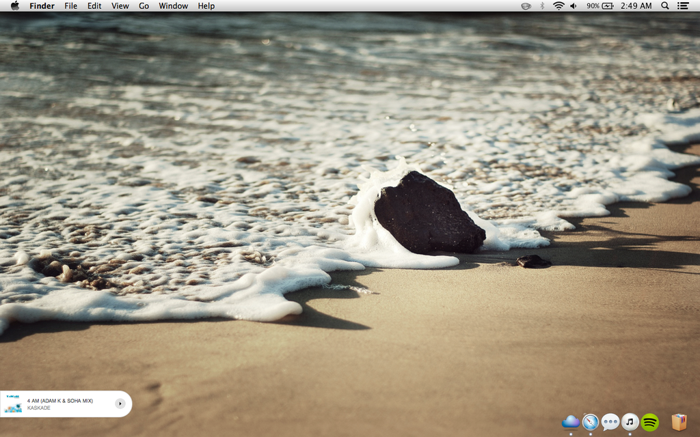This screenshot has height=437, width=700.
Task: Click the Bluetooth status icon
Action: [x=542, y=6]
